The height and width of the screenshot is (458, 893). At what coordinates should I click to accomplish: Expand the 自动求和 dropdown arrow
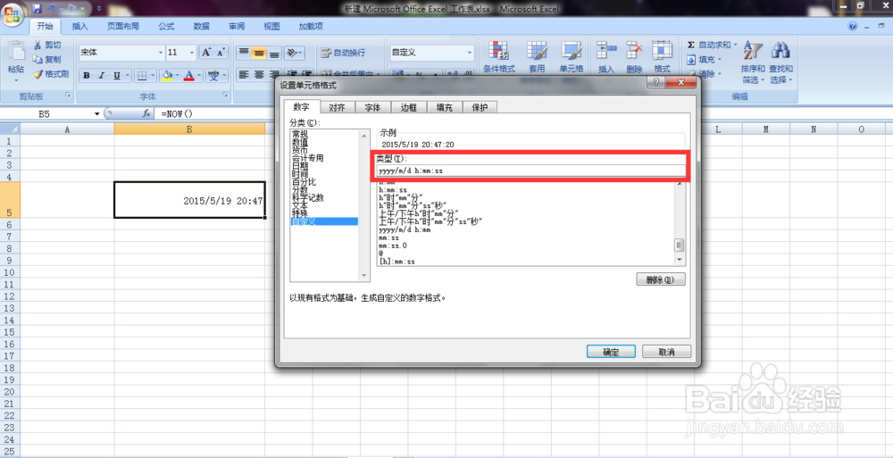(735, 45)
